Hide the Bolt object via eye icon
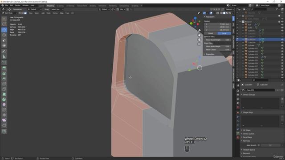 click(282, 25)
